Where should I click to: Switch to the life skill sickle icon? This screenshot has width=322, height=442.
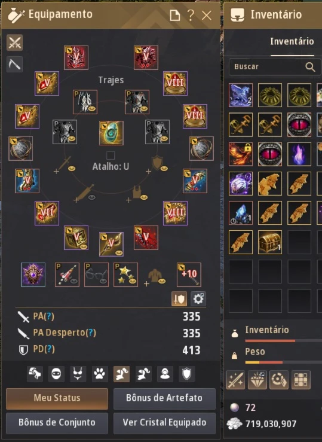pyautogui.click(x=14, y=65)
